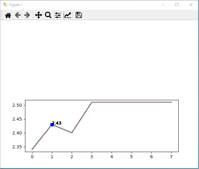Click the x-axis tick label 0
This screenshot has height=169, width=199.
tap(32, 157)
